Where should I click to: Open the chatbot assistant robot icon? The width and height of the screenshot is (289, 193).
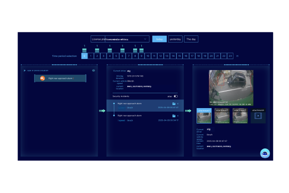pyautogui.click(x=265, y=153)
